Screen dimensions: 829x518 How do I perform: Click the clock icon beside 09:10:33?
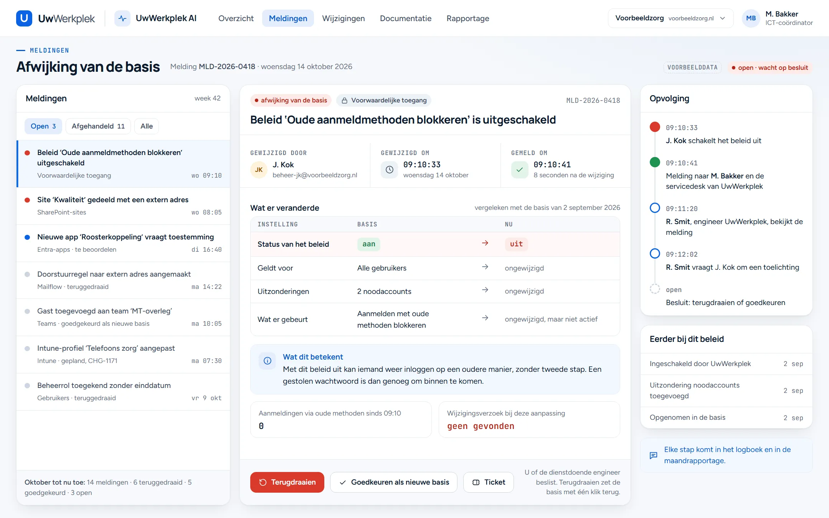tap(389, 170)
